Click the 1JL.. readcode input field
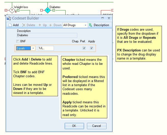 (46, 48)
